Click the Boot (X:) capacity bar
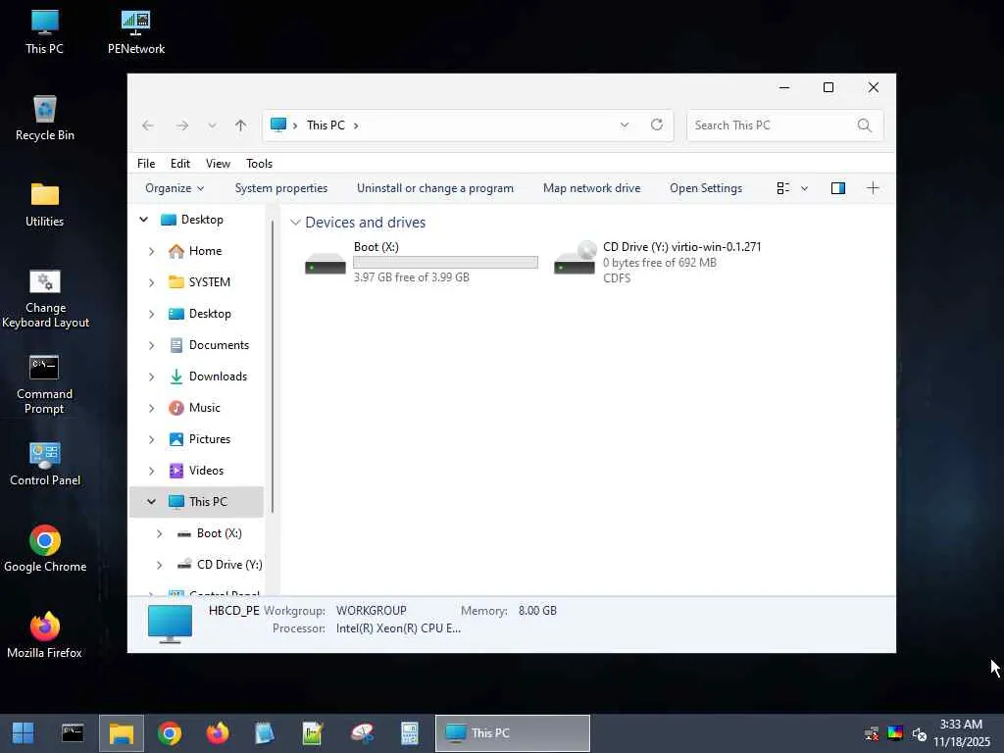Screen dimensions: 1004x753 [x=446, y=263]
